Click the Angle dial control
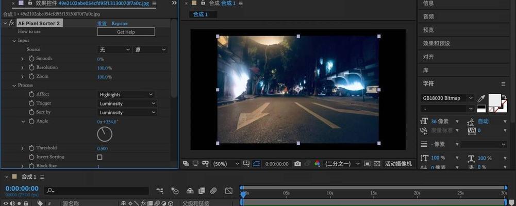 (105, 134)
